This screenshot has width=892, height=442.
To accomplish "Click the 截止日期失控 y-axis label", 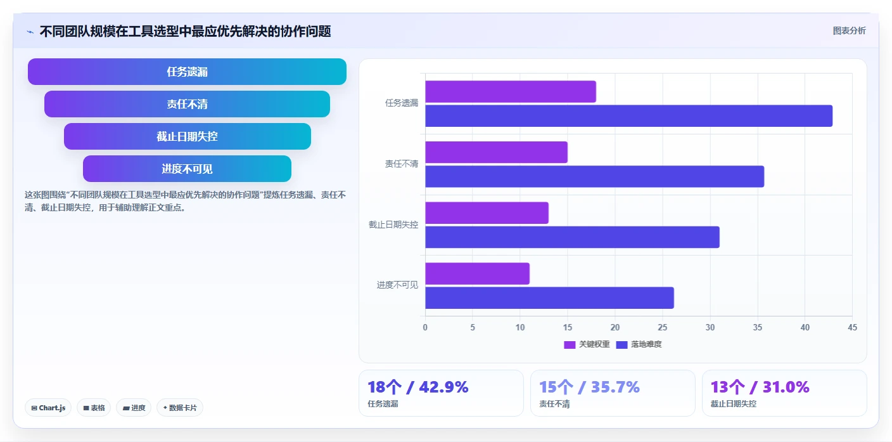I will pos(393,224).
